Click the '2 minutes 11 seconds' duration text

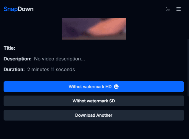(51, 70)
